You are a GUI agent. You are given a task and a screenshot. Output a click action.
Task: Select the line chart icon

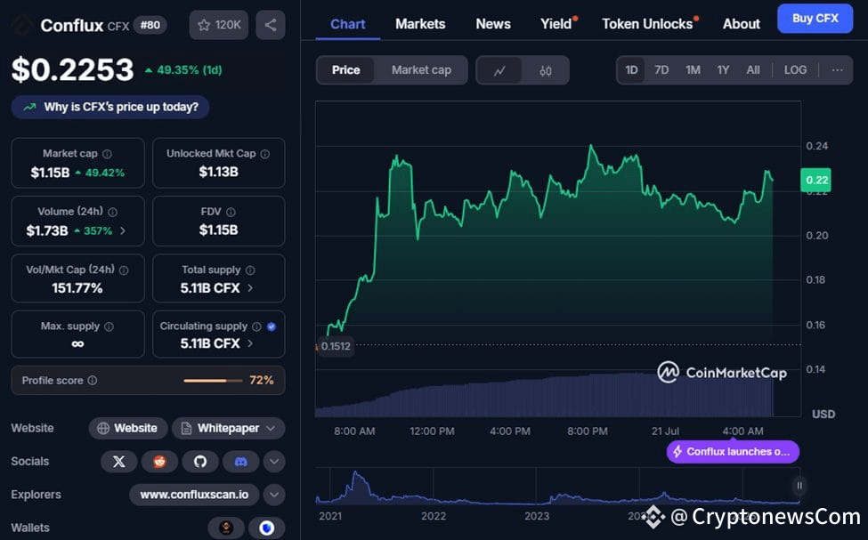click(499, 70)
